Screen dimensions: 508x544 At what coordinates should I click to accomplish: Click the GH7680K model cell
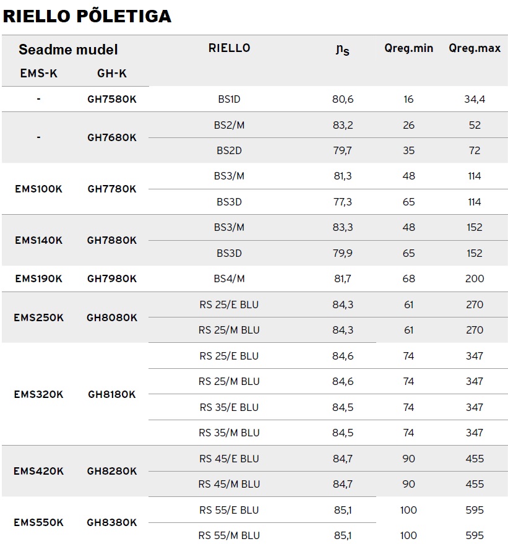click(112, 137)
